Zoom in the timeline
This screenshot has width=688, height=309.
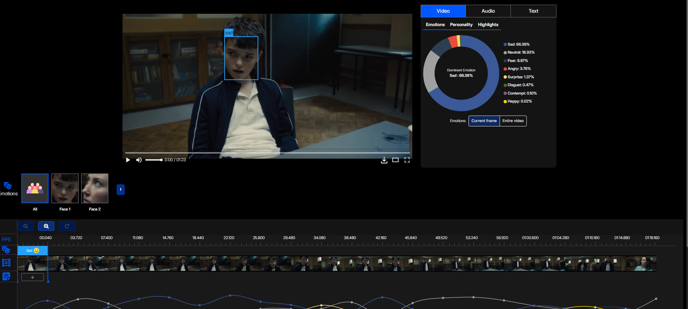coord(46,226)
